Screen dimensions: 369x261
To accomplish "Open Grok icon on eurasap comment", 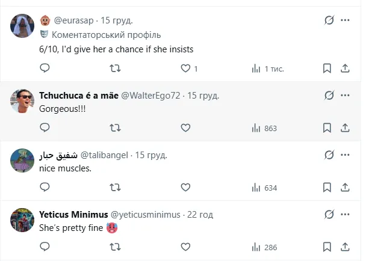I will (x=329, y=20).
